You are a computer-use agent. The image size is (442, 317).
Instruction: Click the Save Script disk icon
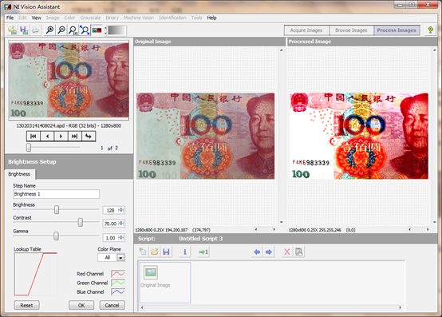click(166, 252)
